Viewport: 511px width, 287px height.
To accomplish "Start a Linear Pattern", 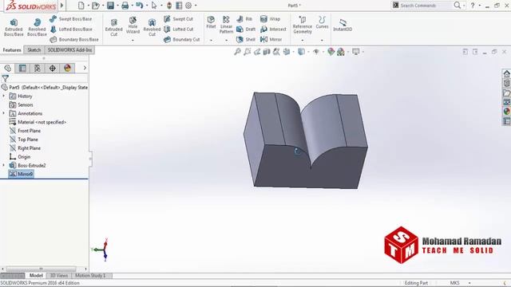I will click(x=226, y=25).
